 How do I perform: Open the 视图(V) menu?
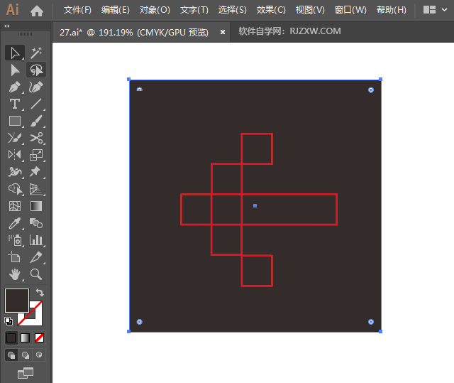pyautogui.click(x=310, y=10)
